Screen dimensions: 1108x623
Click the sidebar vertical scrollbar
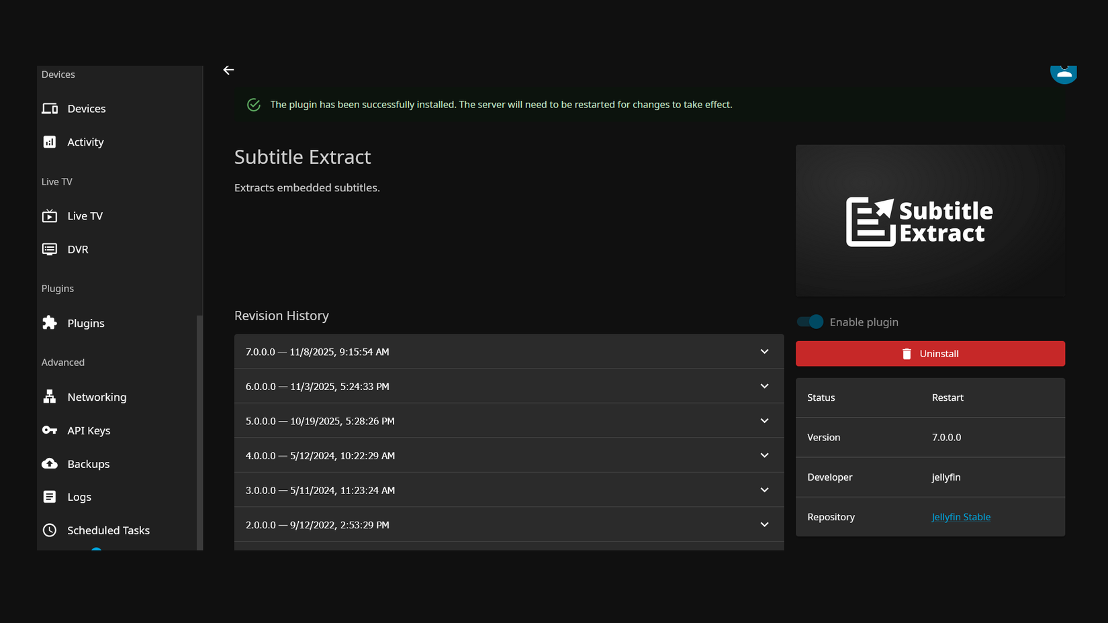click(x=199, y=432)
